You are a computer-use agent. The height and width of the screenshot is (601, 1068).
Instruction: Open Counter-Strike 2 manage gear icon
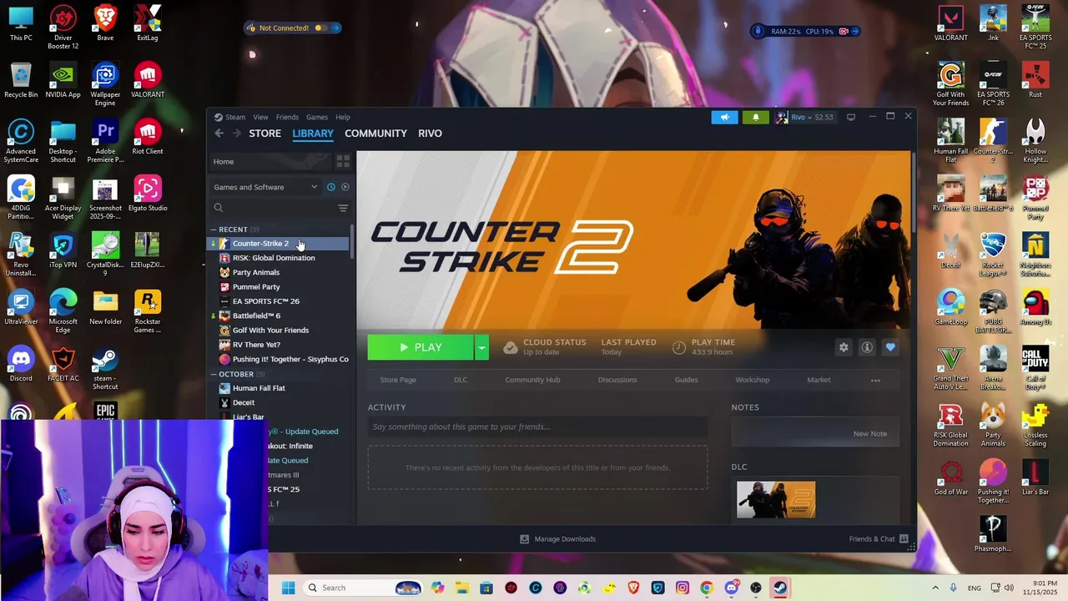pos(844,347)
